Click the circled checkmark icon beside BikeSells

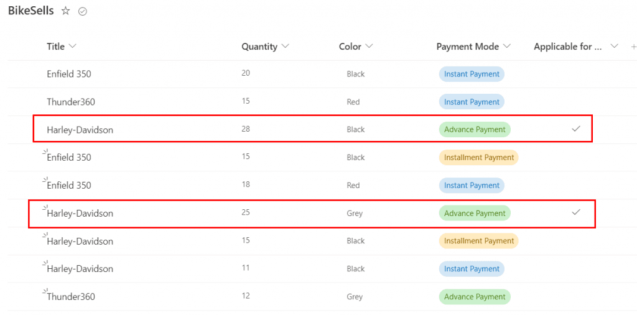[83, 12]
